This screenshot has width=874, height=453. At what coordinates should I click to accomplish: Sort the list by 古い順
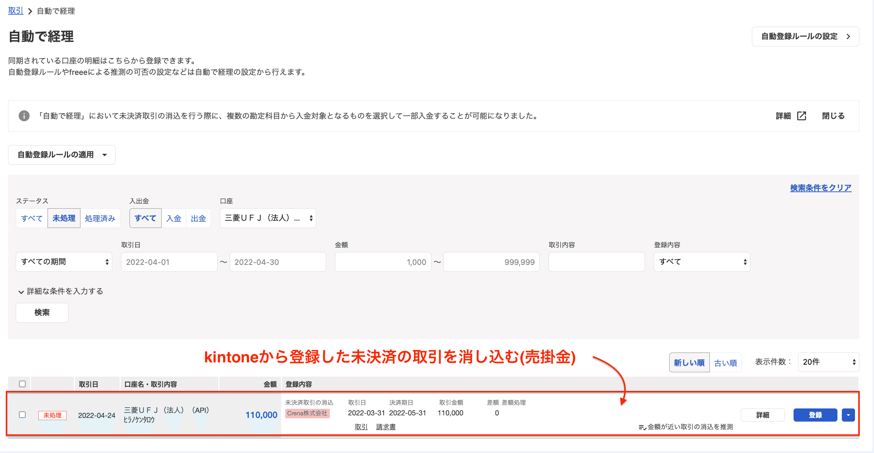[x=726, y=362]
